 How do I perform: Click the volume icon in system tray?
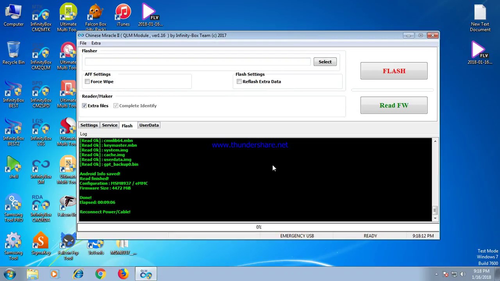click(463, 274)
